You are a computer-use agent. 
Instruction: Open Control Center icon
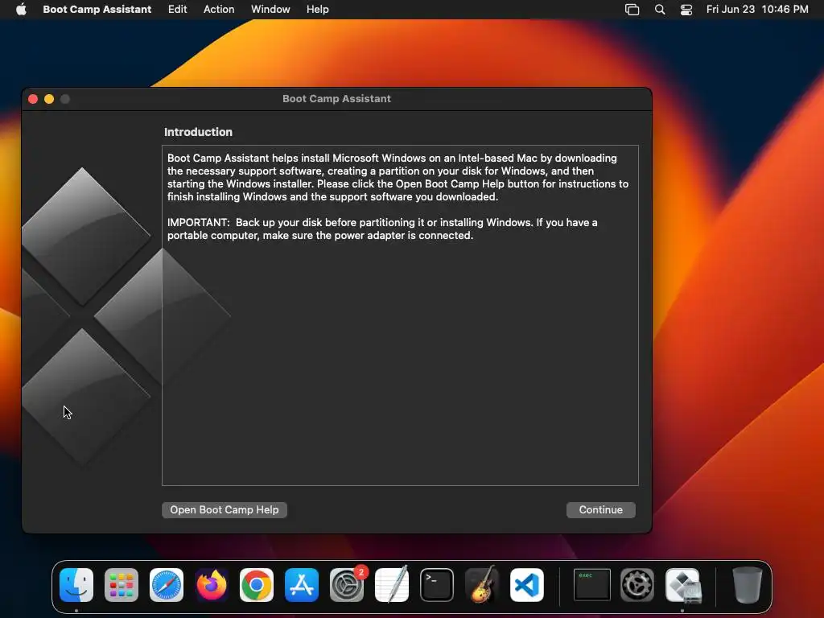[686, 10]
